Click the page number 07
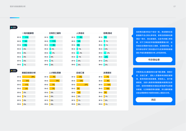This screenshot has width=186, height=131. pyautogui.click(x=174, y=6)
